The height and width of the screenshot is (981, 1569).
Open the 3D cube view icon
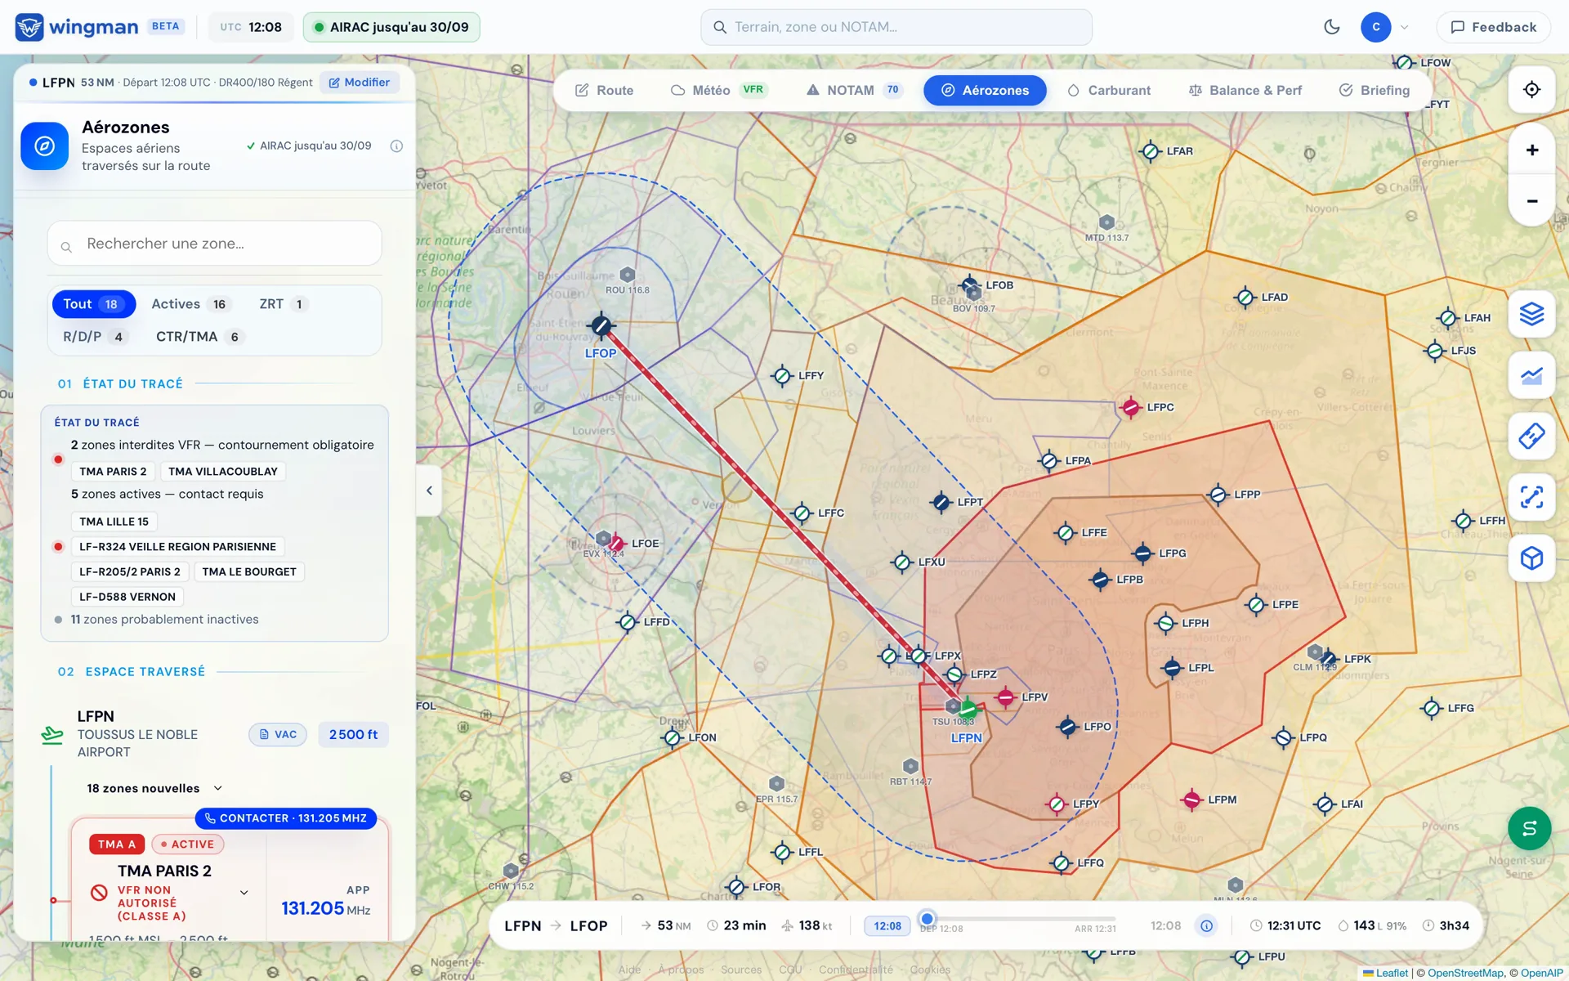point(1531,558)
